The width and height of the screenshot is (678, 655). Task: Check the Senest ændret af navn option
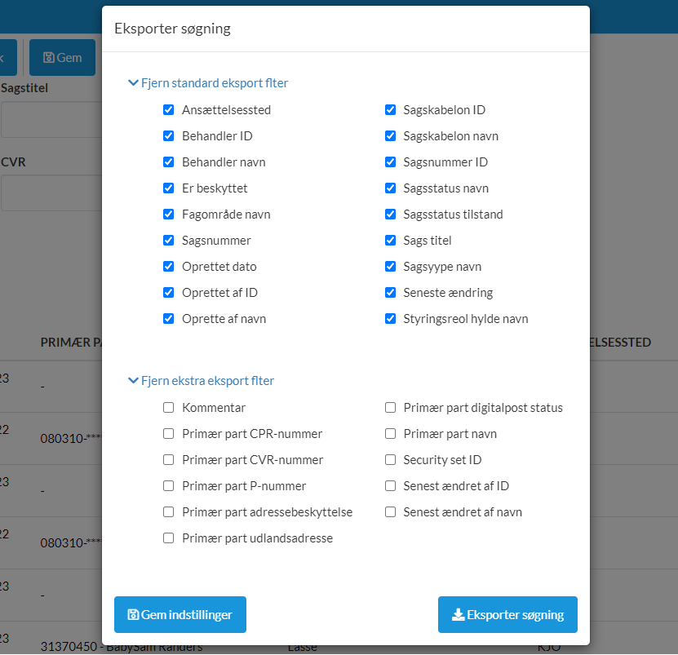(390, 512)
